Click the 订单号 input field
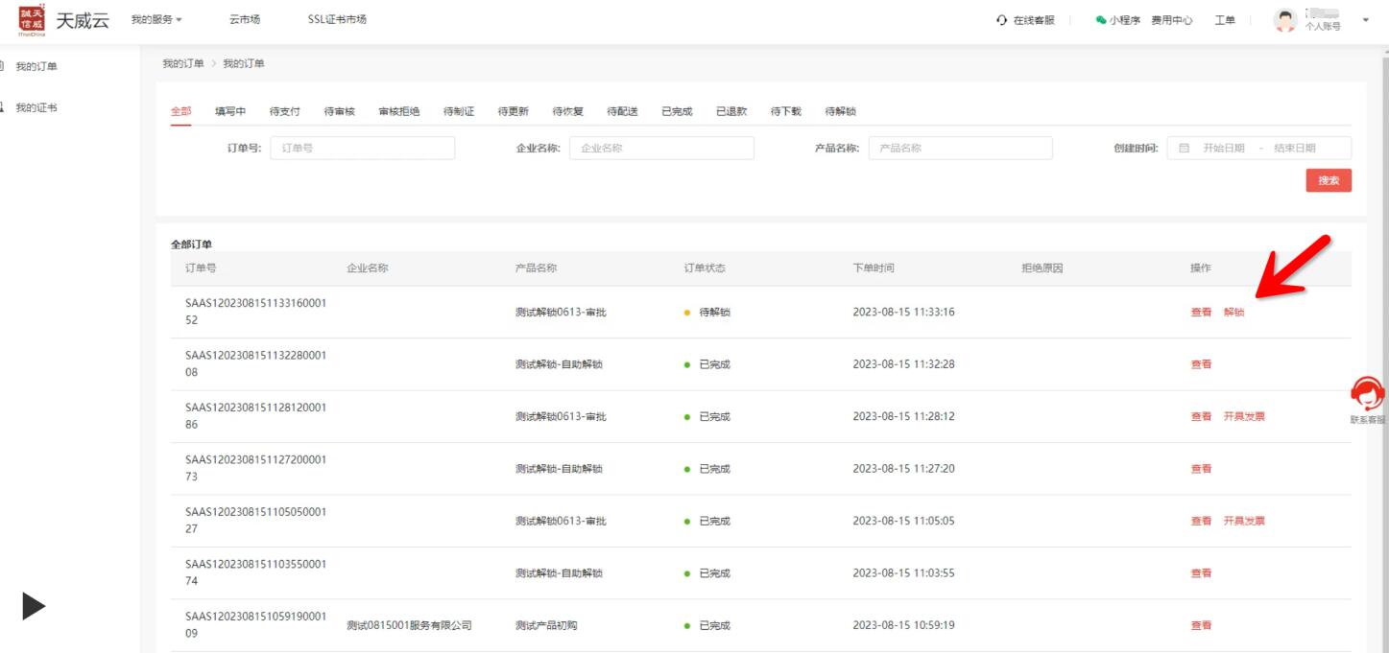This screenshot has width=1389, height=653. pyautogui.click(x=362, y=149)
